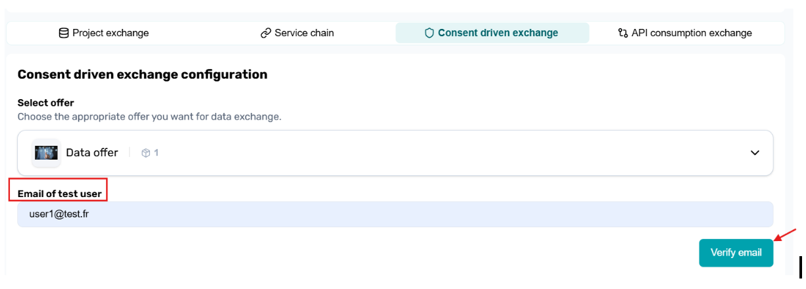Viewport: 806px width, 289px height.
Task: Click the Email of test user label
Action: (59, 194)
